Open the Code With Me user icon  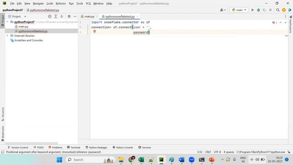pos(222,10)
